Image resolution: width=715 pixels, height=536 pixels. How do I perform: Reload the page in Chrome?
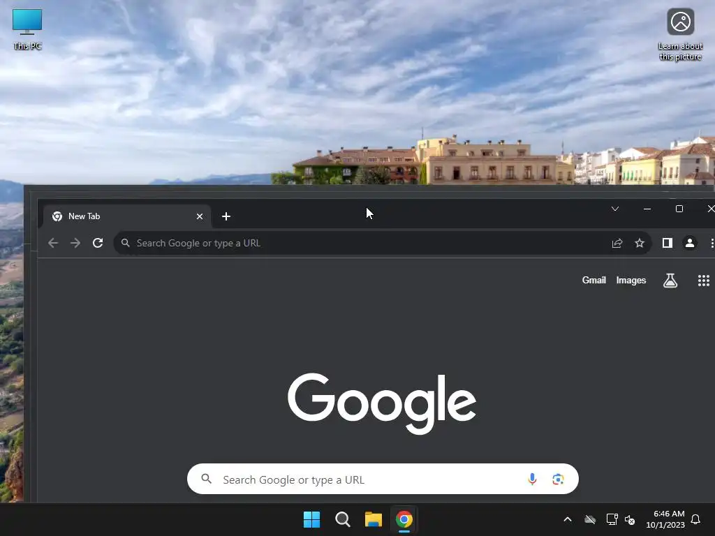coord(98,243)
